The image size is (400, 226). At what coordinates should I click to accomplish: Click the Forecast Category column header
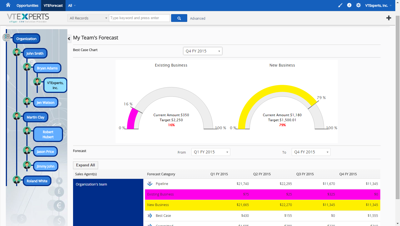click(x=161, y=174)
